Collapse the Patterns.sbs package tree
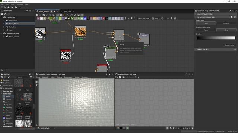The height and width of the screenshot is (133, 238). [1, 17]
